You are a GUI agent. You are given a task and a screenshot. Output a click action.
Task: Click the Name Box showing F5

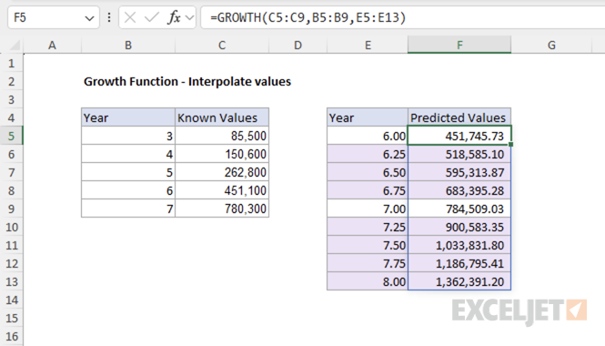[x=54, y=17]
